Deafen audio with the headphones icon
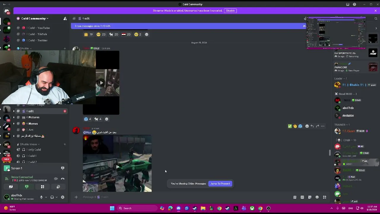 [x=52, y=197]
